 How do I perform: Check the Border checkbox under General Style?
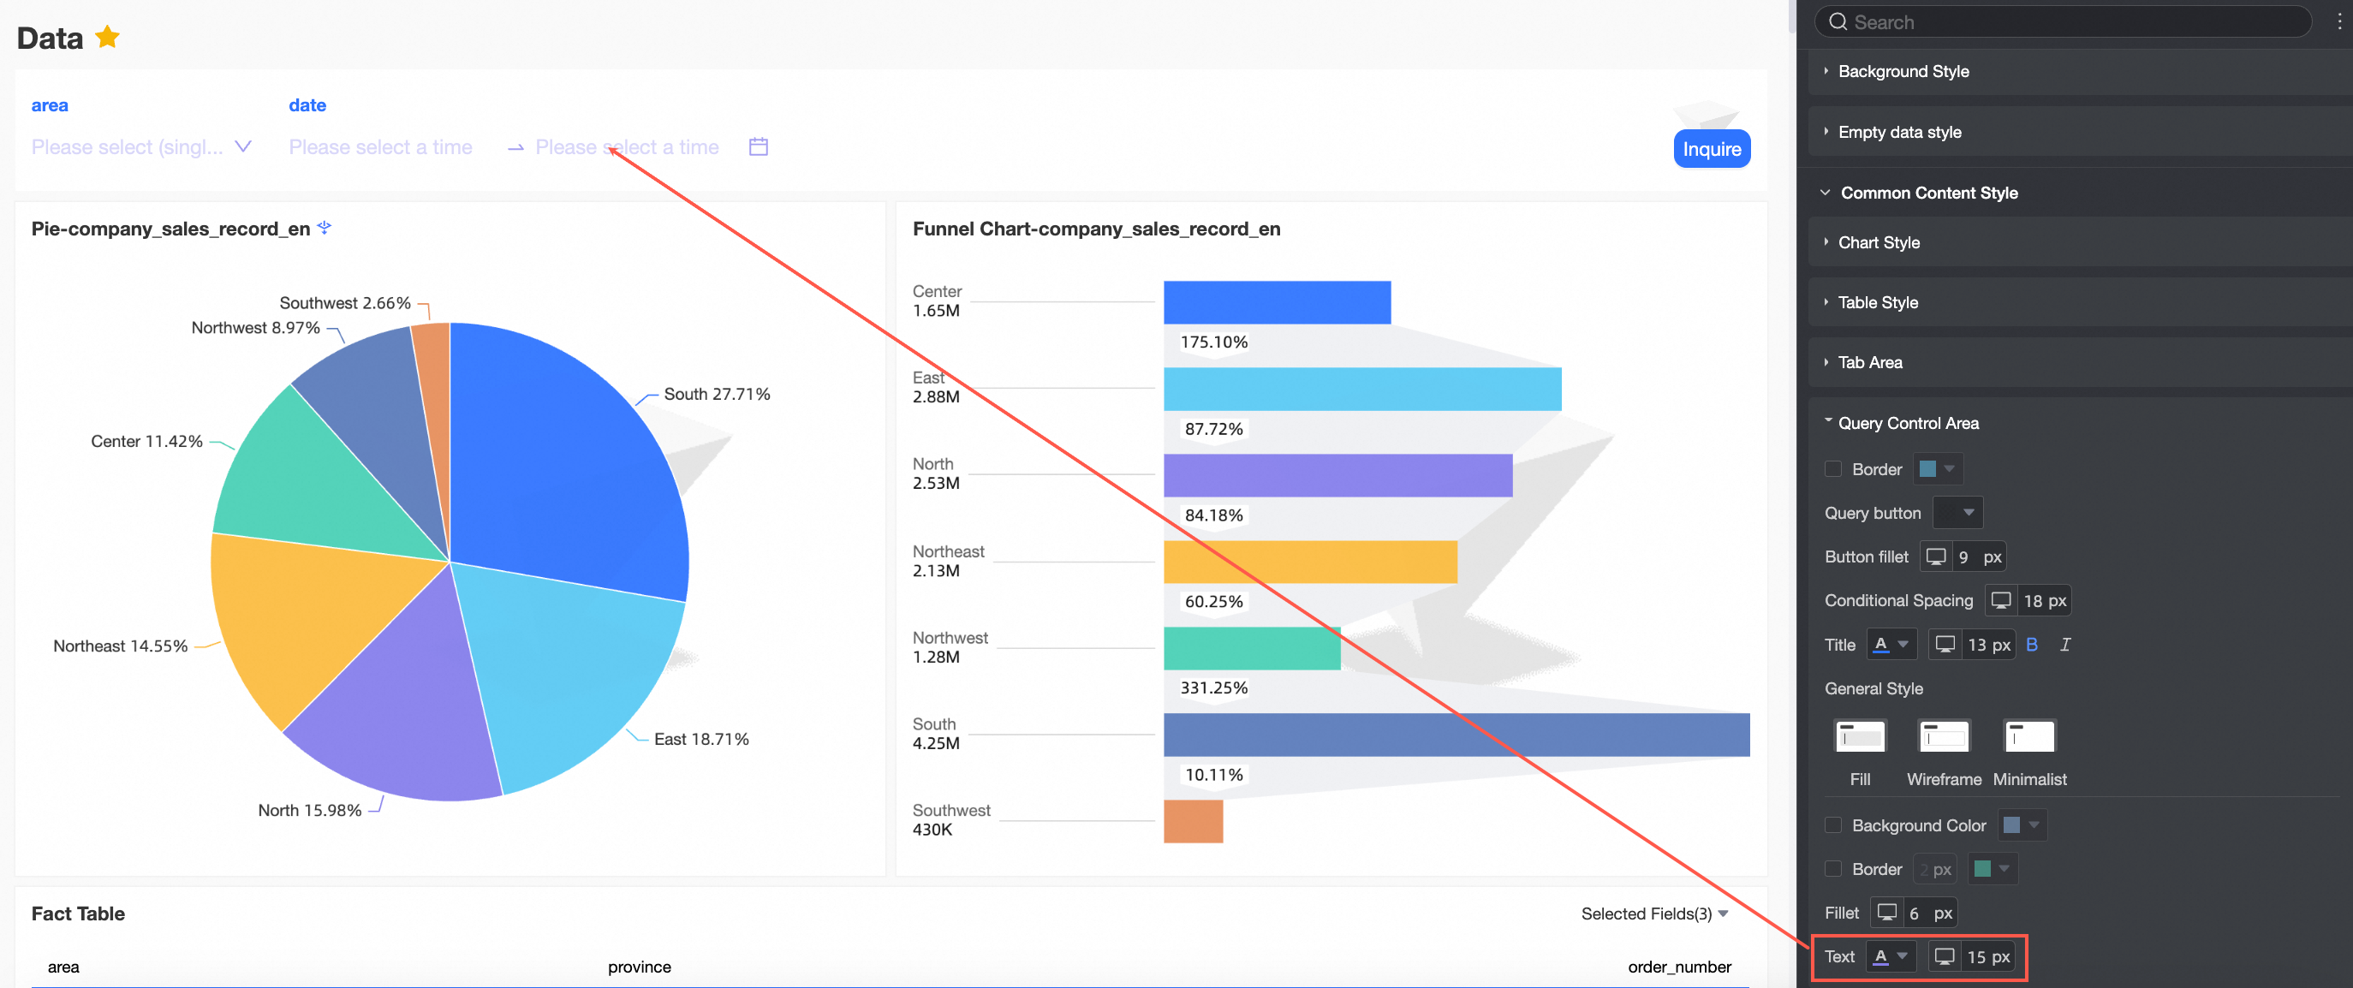1832,869
